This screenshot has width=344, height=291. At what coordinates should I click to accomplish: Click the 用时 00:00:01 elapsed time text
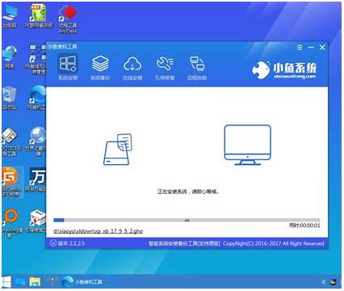[x=304, y=226]
